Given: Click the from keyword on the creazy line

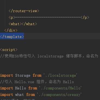Looking at the screenshot, I should pyautogui.click(x=30, y=95).
